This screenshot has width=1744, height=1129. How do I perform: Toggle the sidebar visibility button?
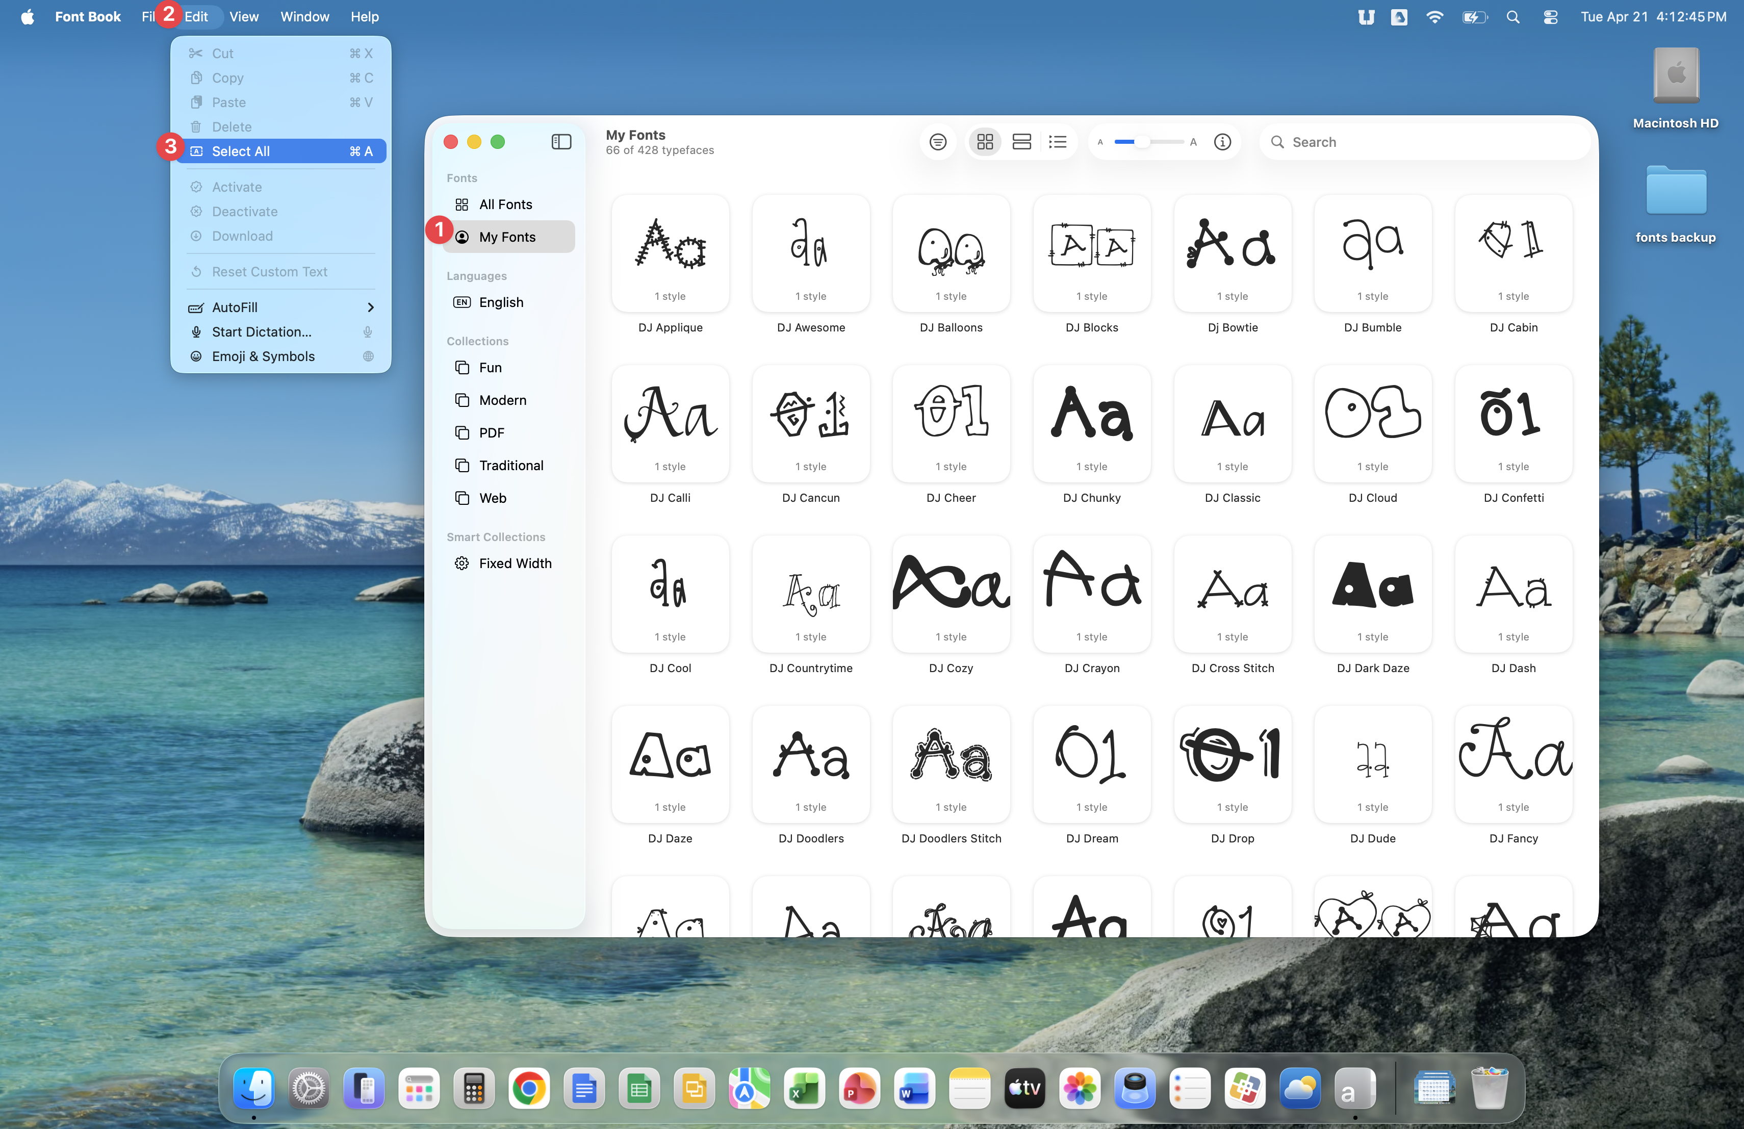point(561,142)
